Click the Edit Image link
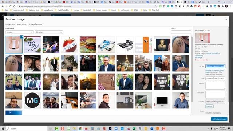 pyautogui.click(x=198, y=57)
